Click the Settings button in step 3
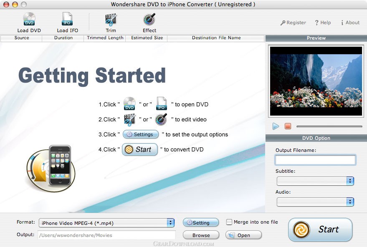 click(140, 134)
